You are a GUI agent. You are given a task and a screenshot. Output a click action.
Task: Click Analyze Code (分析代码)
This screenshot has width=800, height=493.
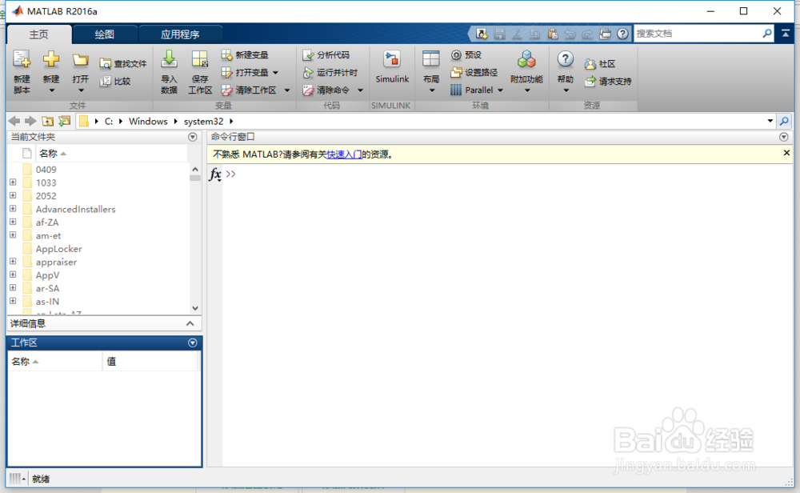tap(326, 54)
